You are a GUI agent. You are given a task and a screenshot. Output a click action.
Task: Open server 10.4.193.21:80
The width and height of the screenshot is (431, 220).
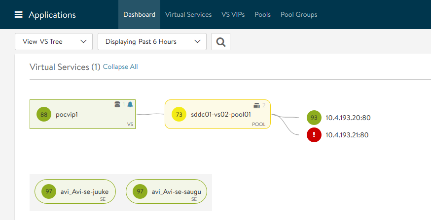pyautogui.click(x=348, y=134)
